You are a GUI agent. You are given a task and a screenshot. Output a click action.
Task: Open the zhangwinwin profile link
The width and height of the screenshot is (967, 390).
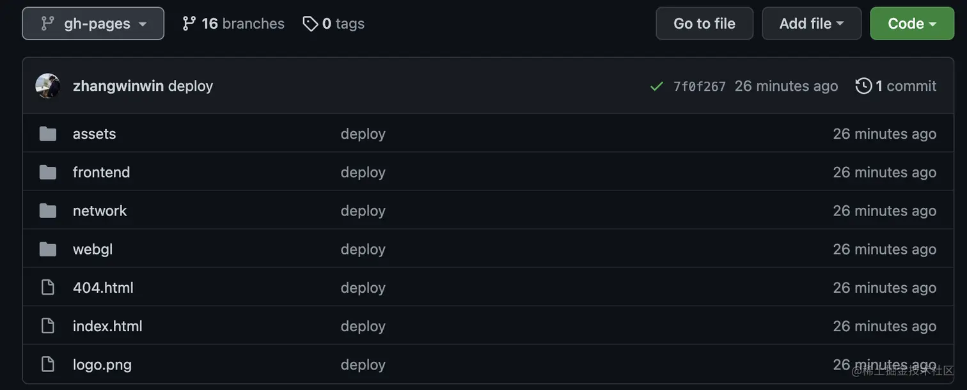pyautogui.click(x=118, y=86)
